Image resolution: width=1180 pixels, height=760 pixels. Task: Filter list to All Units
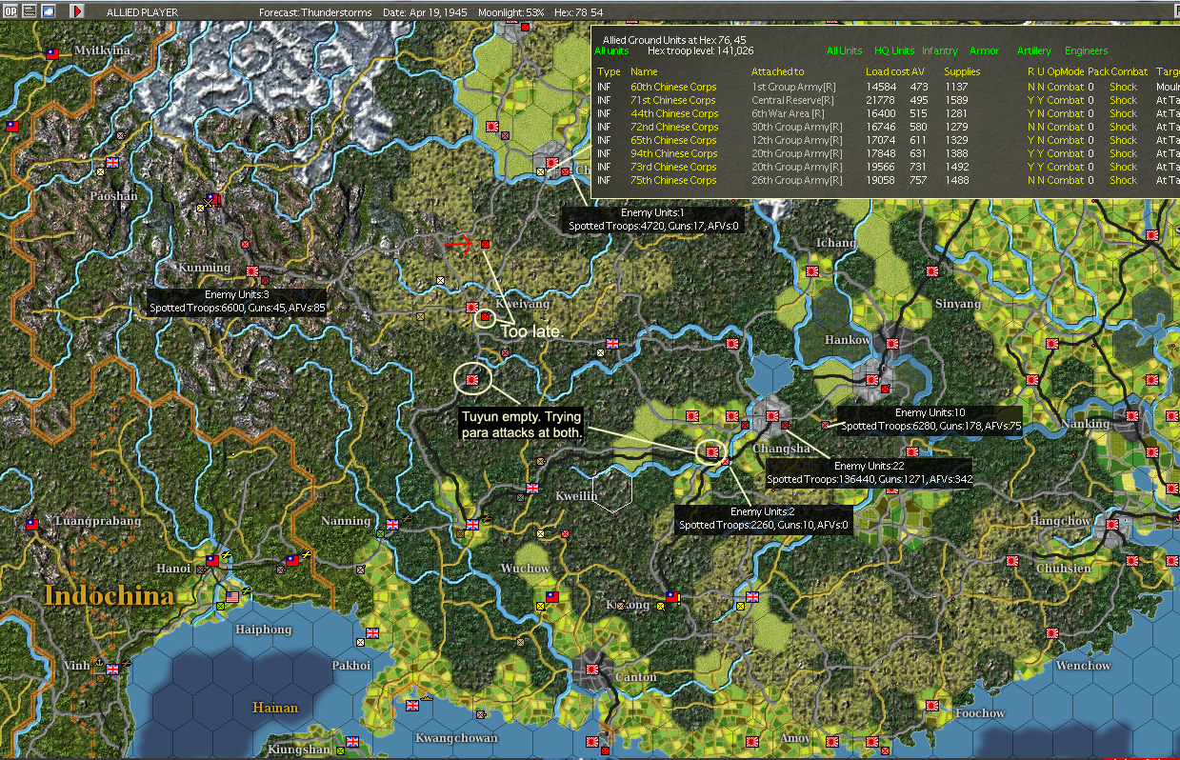coord(844,50)
